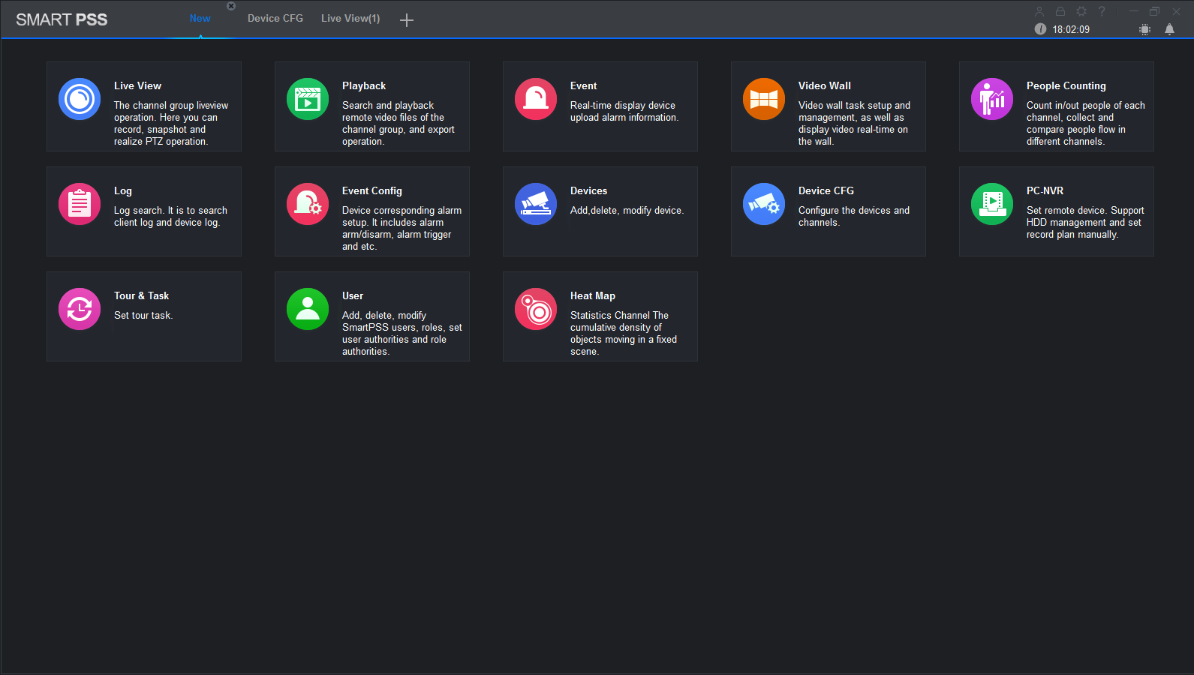Open the Devices camera icon
Image resolution: width=1194 pixels, height=675 pixels.
click(536, 204)
